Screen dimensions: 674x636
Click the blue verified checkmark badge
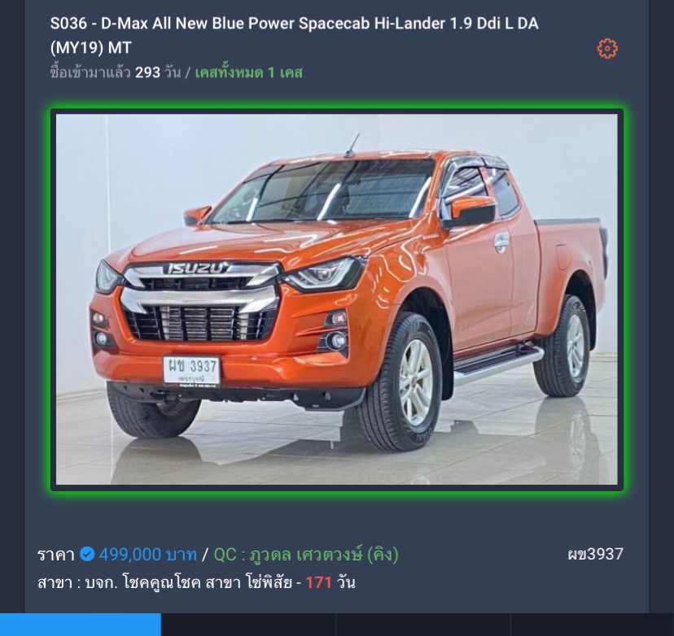point(87,554)
